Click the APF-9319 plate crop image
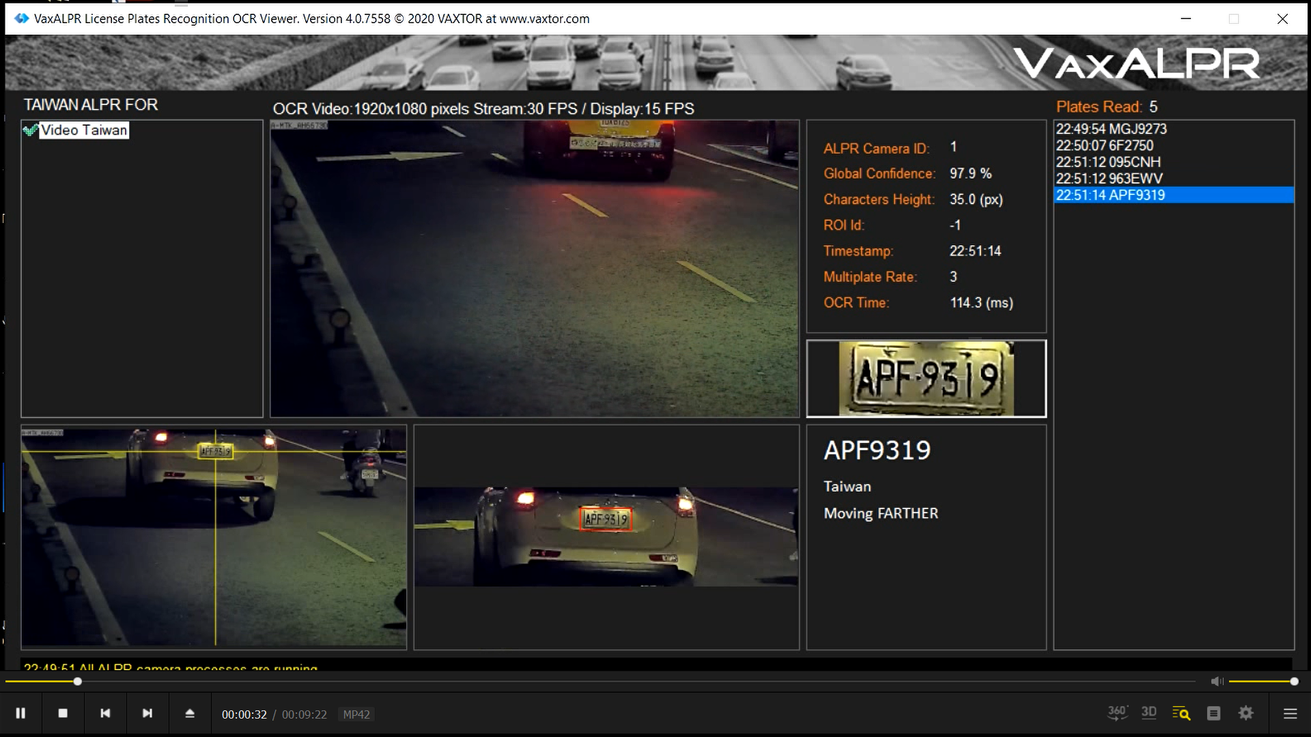 tap(926, 379)
